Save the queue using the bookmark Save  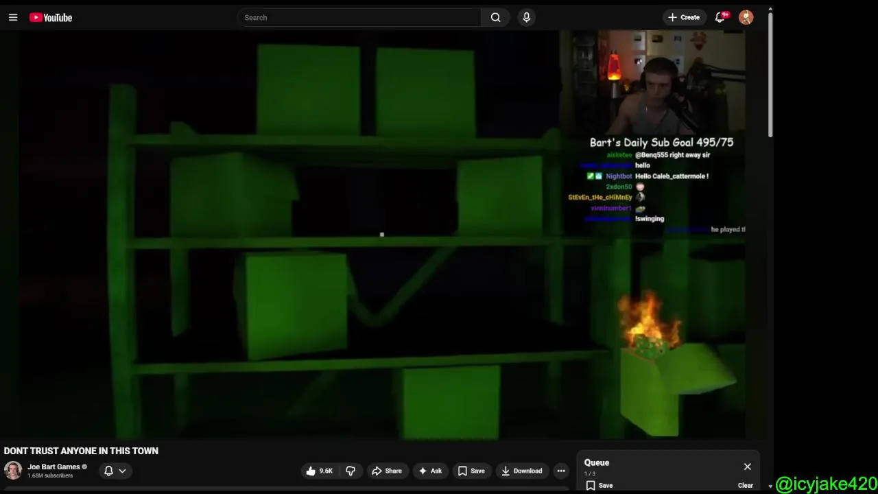(x=599, y=485)
